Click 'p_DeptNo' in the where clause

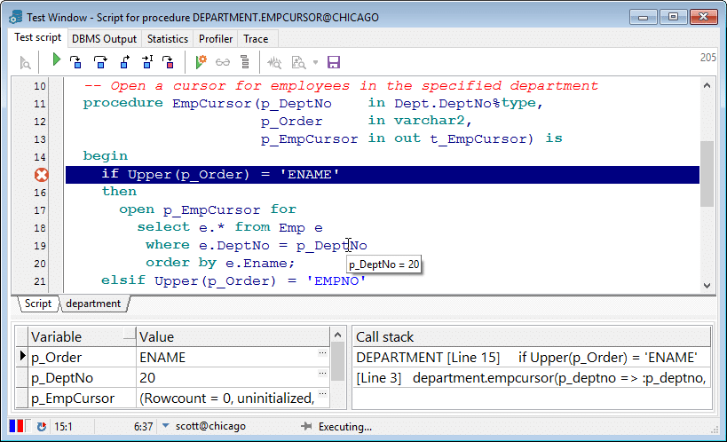tap(331, 245)
